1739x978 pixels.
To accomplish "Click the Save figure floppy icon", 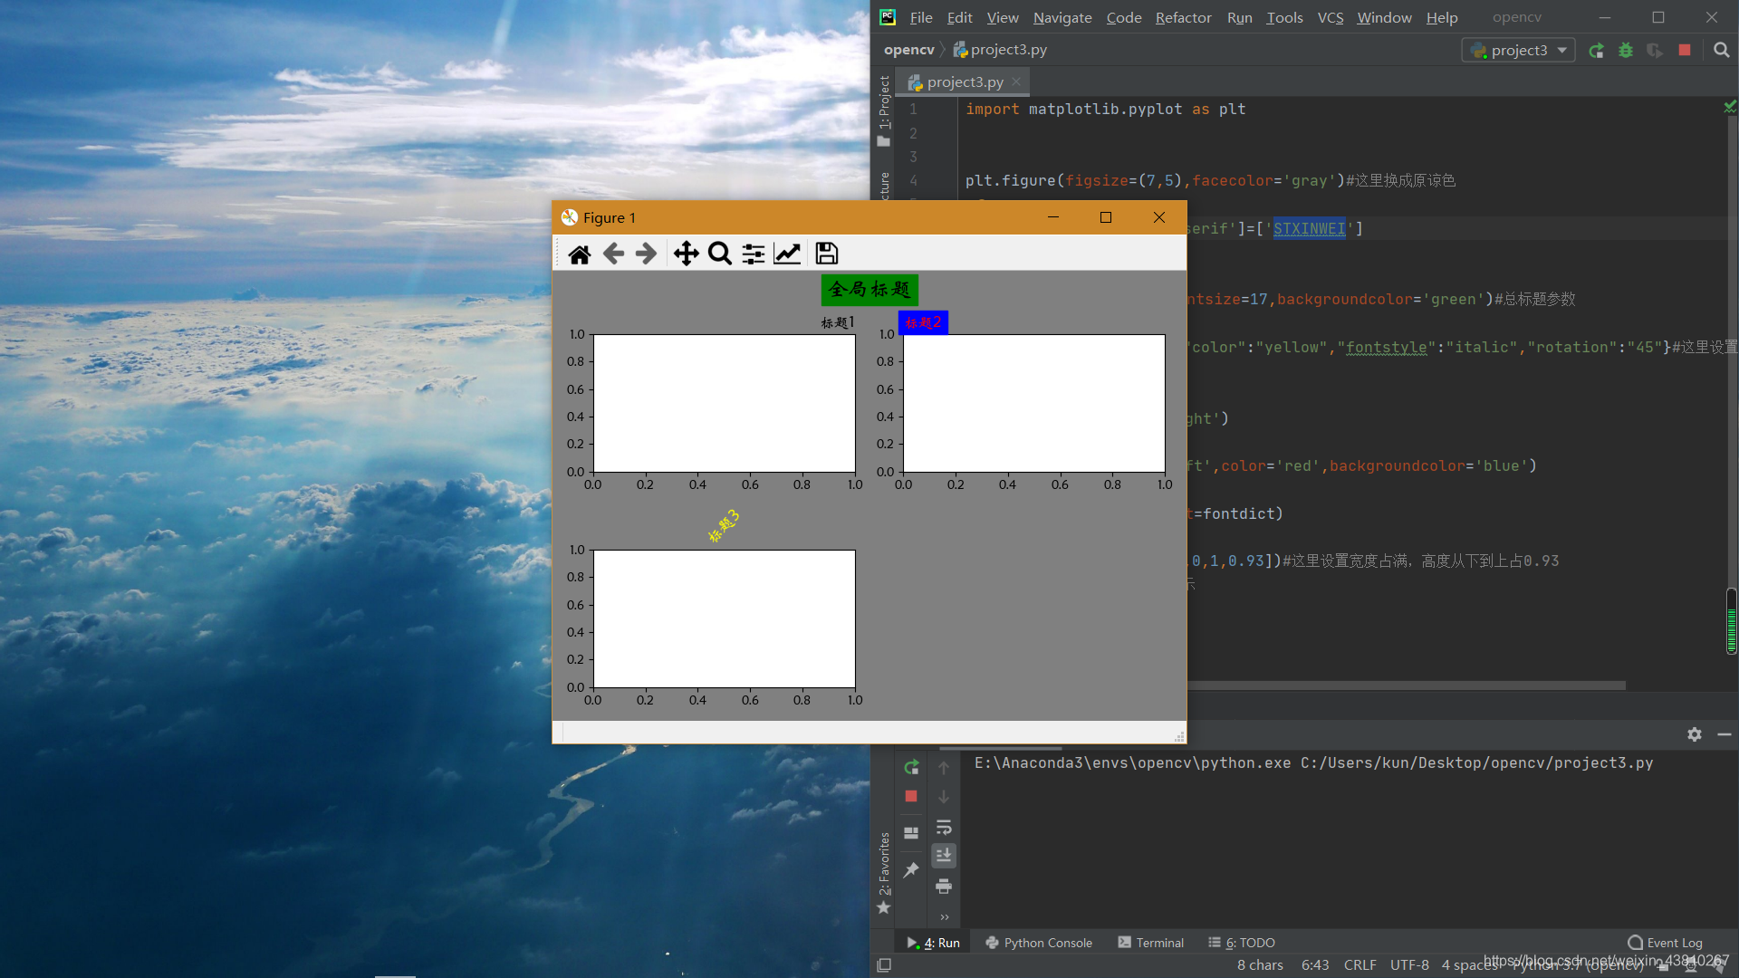I will click(x=826, y=254).
